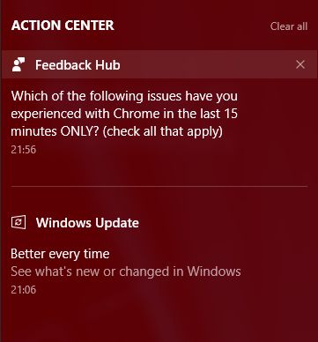Click the word 'Windows' ending the update description
318x342 pixels.
coord(214,271)
